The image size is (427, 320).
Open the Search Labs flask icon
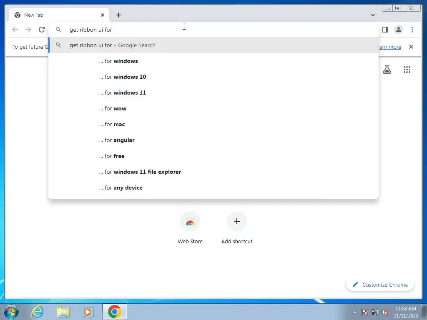coord(387,70)
